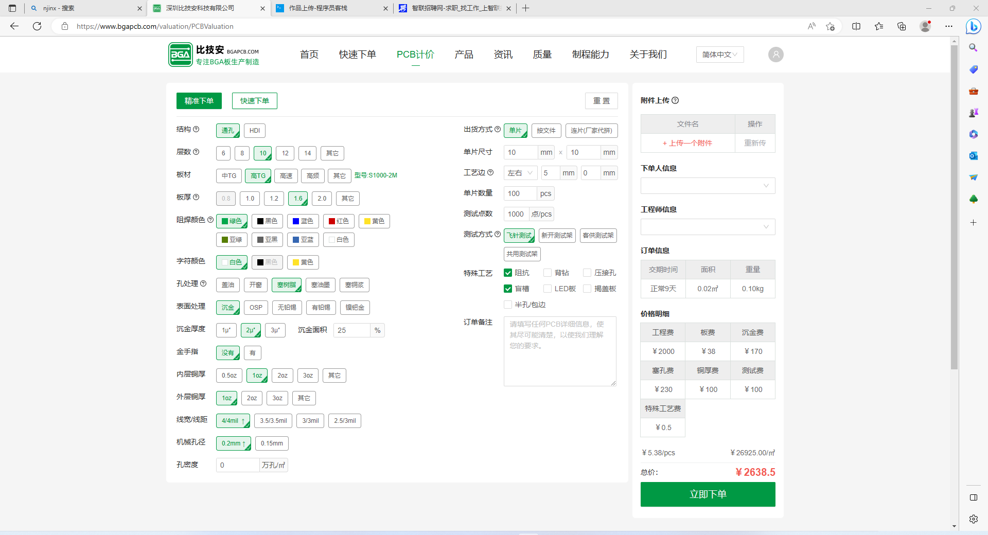Open browser Settings and more menu
This screenshot has width=988, height=535.
tap(949, 26)
